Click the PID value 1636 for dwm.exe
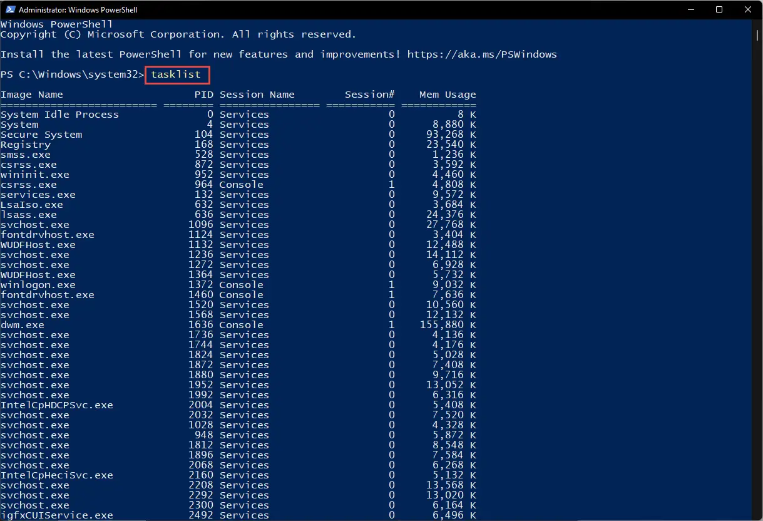The image size is (763, 521). pos(201,325)
